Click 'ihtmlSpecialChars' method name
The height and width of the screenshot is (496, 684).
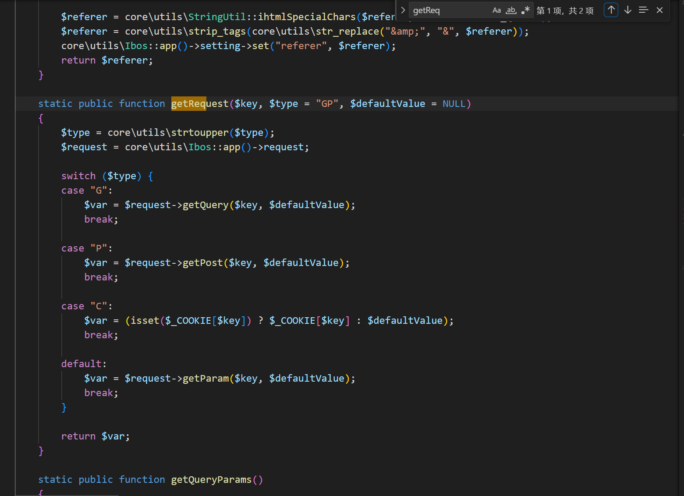(x=307, y=17)
